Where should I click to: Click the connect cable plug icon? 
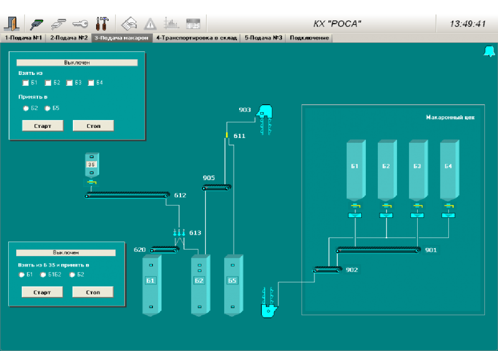37,24
